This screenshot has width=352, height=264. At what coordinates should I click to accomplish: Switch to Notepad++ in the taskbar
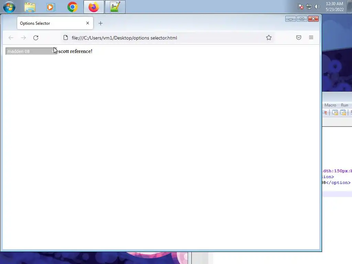click(x=115, y=7)
